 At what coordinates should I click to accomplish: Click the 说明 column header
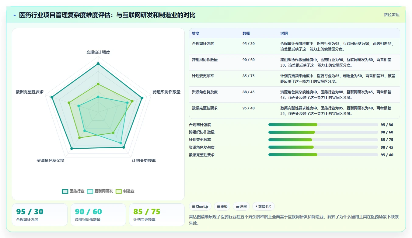coord(284,33)
